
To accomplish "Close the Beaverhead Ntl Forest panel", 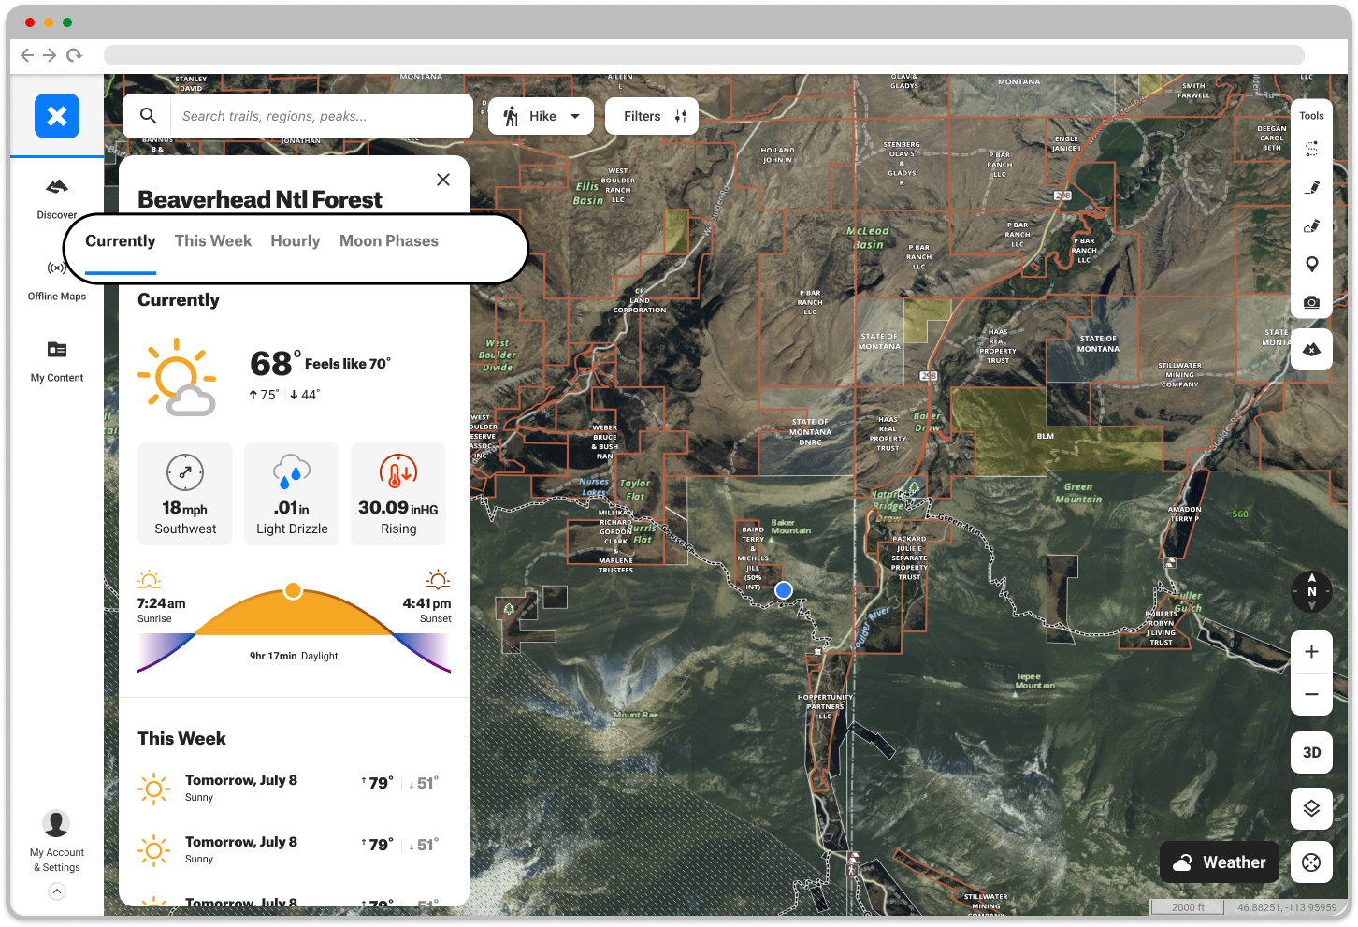I will coord(443,180).
